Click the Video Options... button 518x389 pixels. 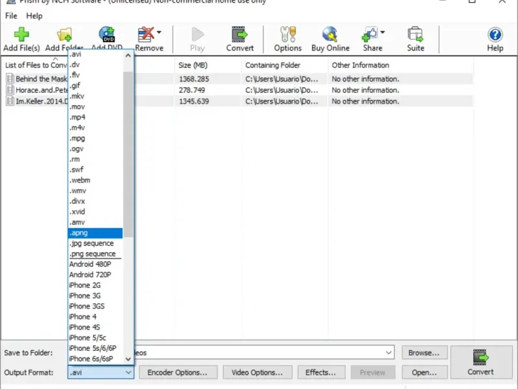[257, 372]
